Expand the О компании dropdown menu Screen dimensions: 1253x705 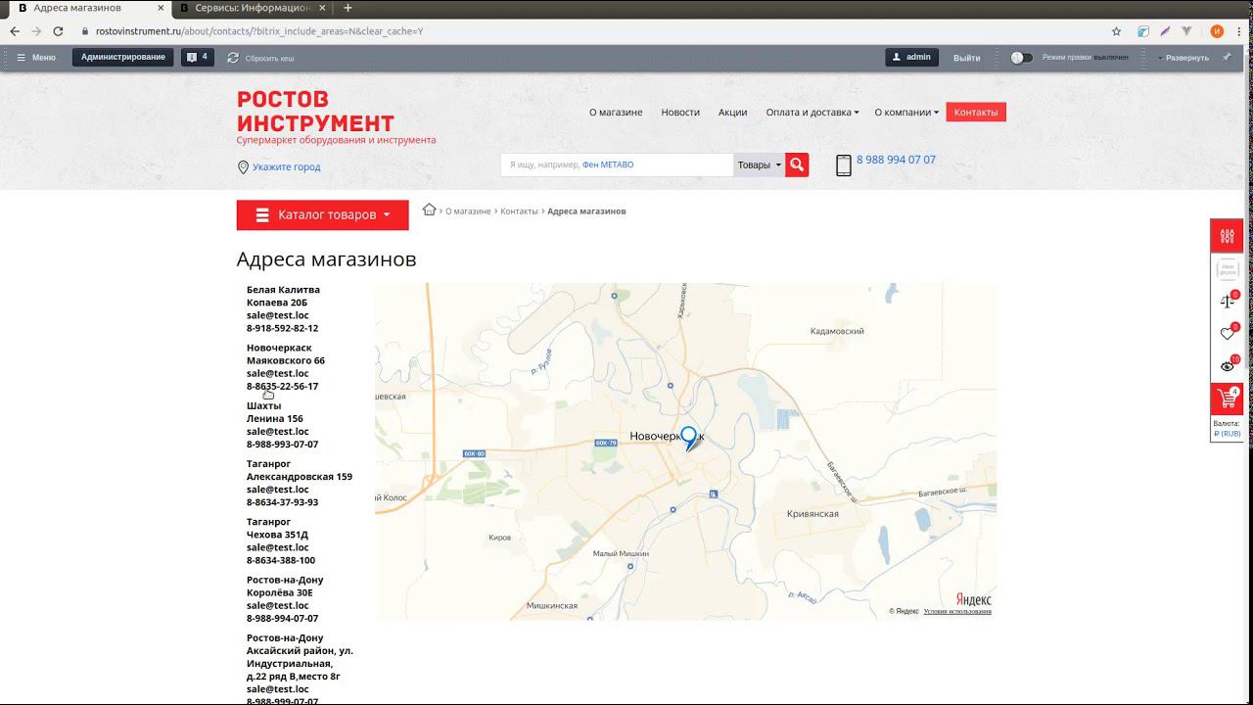906,113
